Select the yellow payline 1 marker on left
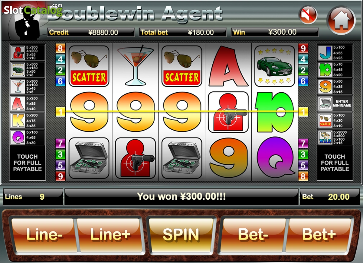363x263 pixels. [x=60, y=112]
